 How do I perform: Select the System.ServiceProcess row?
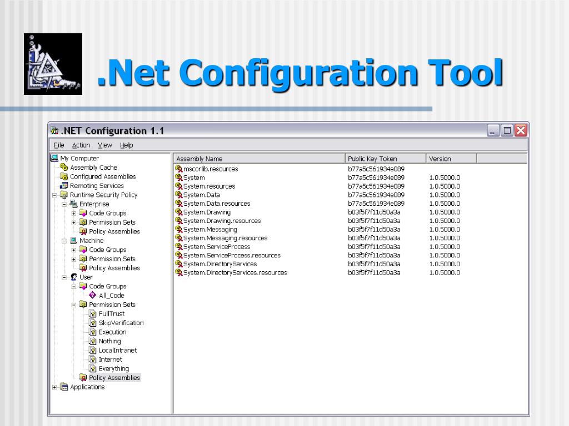(318, 247)
